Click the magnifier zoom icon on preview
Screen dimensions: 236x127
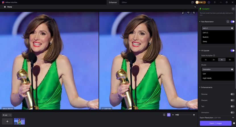coord(194,13)
